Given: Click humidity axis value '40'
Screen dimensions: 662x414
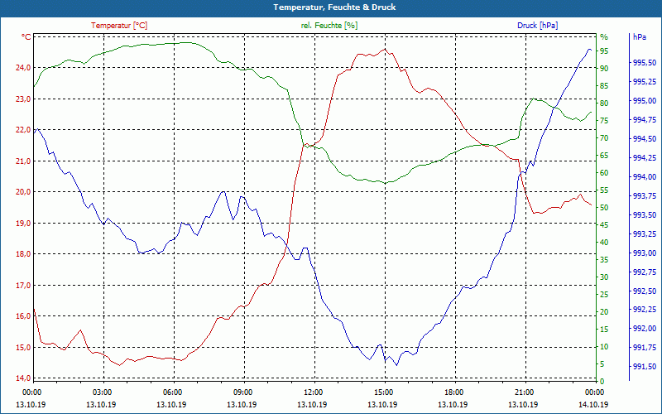Looking at the screenshot, I should point(604,243).
